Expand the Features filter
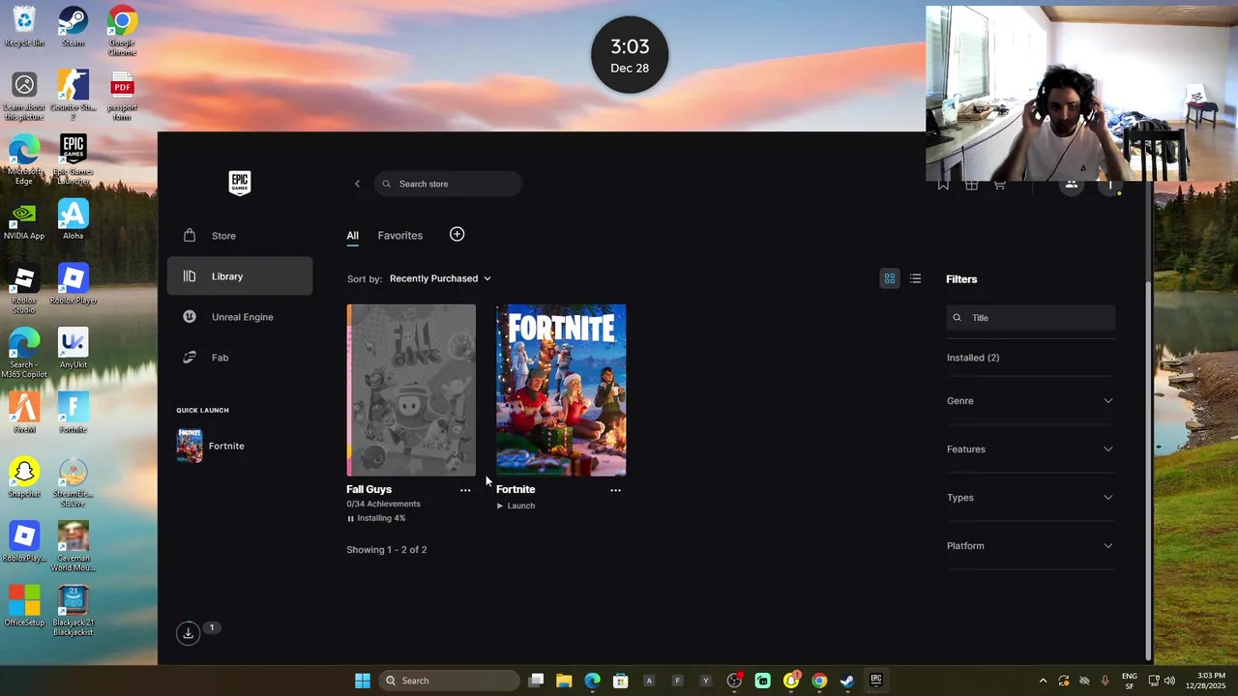The height and width of the screenshot is (696, 1238). [1030, 449]
